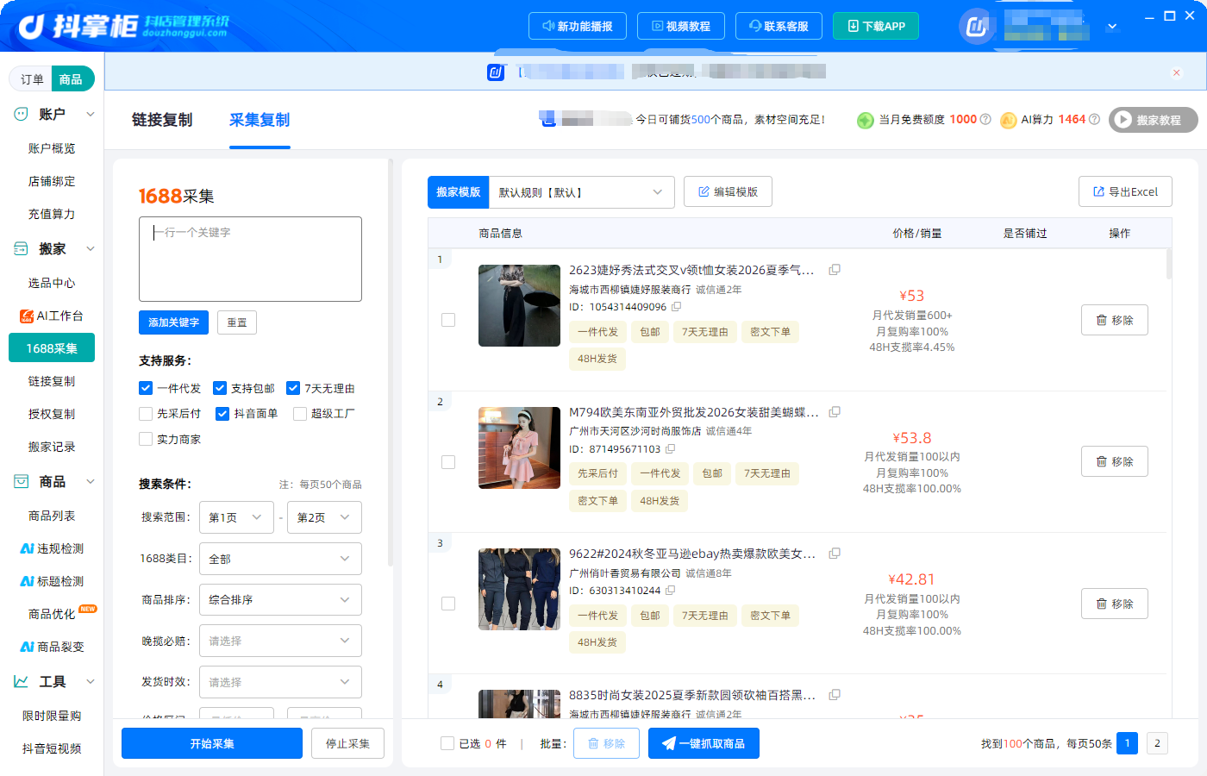Open the 商品排序 综合排序 dropdown
This screenshot has height=776, width=1207.
coord(280,600)
